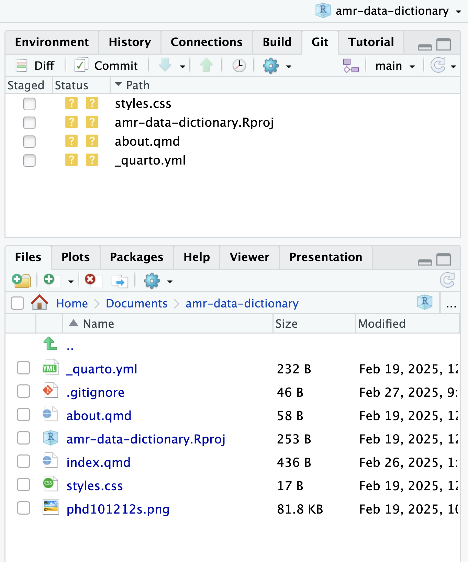Switch to the History tab

[x=130, y=42]
